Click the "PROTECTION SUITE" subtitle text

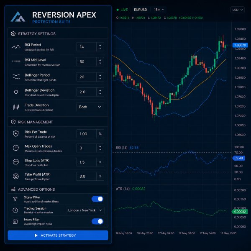click(51, 22)
